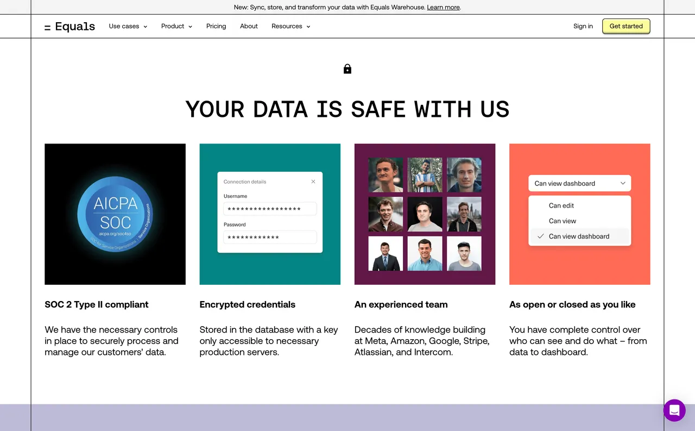Select the Can edit permission option
695x431 pixels.
coord(561,205)
